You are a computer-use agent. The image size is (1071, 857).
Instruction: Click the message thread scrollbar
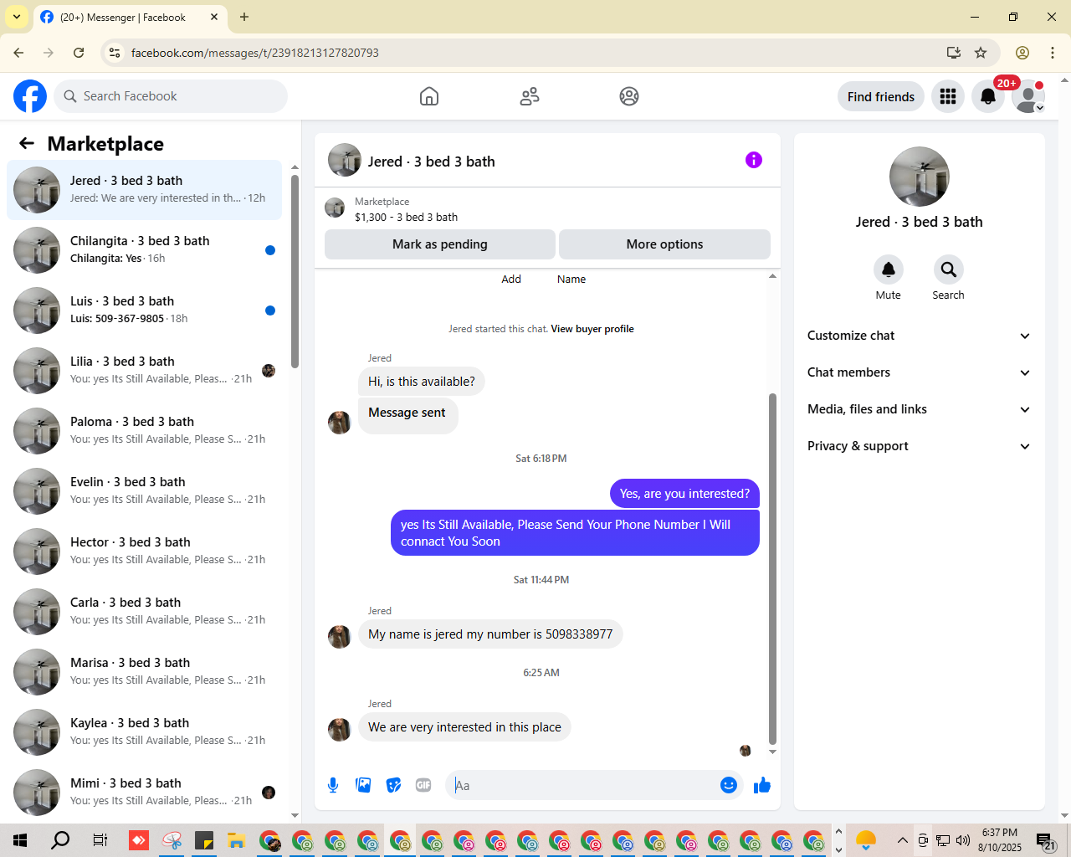click(x=772, y=569)
